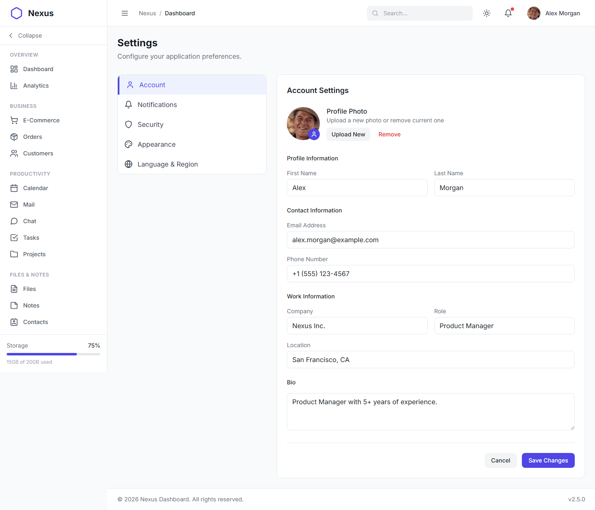Click the Company field
Viewport: 595px width, 510px height.
coord(357,326)
